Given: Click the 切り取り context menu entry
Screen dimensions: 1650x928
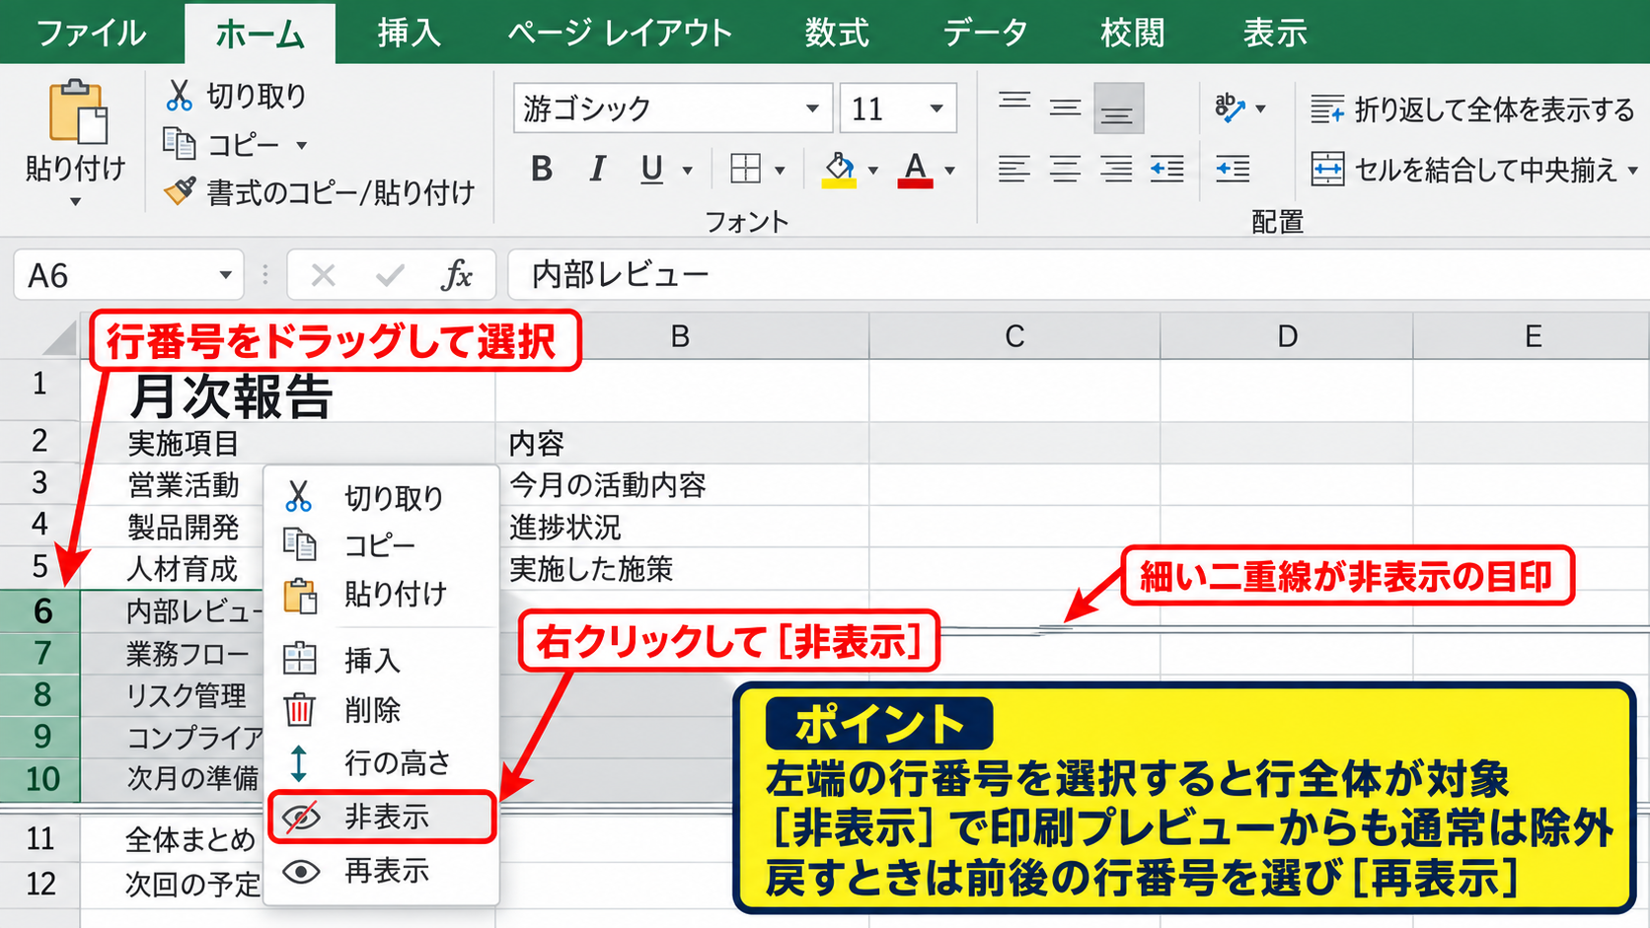Looking at the screenshot, I should tap(383, 498).
